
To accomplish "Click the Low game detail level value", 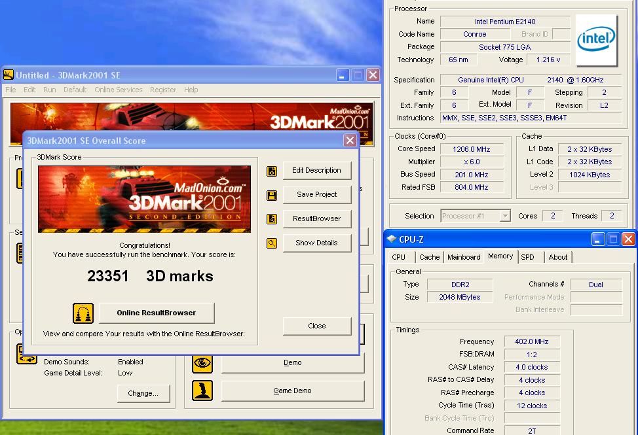I will pos(125,373).
